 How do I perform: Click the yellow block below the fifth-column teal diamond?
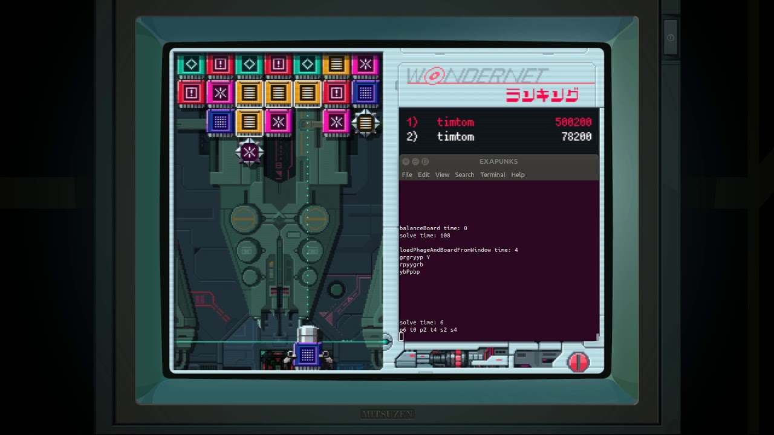point(307,93)
